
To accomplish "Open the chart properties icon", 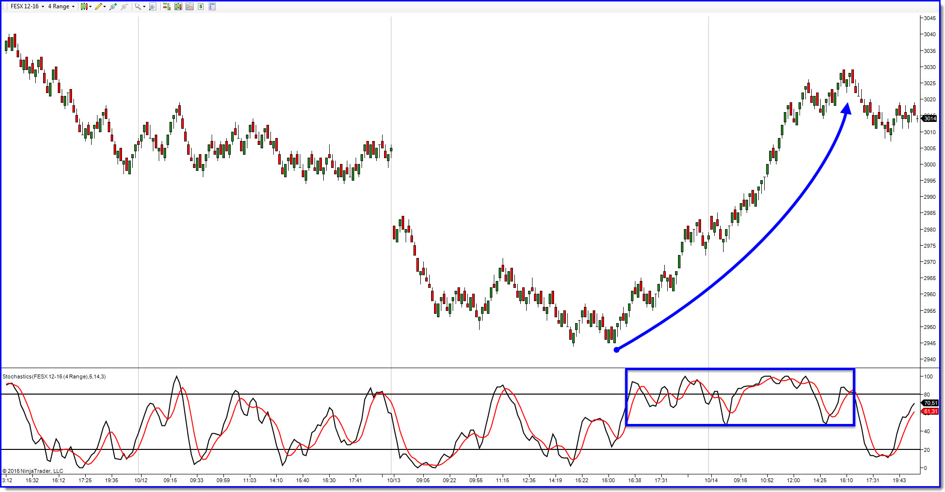I will pos(212,6).
